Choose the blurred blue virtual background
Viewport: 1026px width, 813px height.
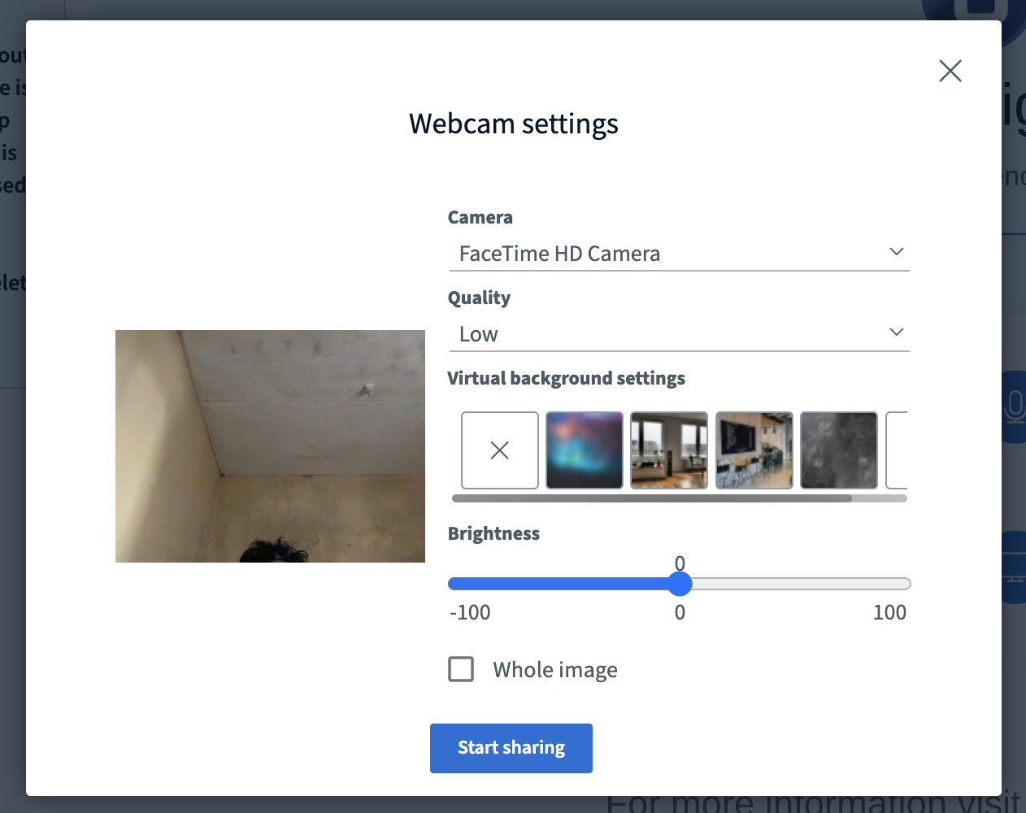coord(585,450)
